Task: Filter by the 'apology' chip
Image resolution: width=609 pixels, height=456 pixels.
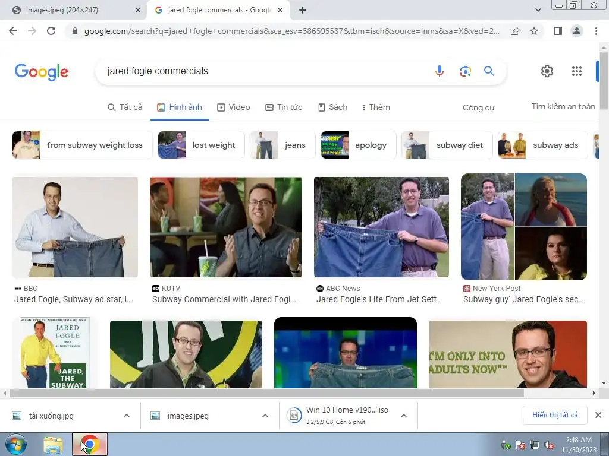Action: click(358, 145)
